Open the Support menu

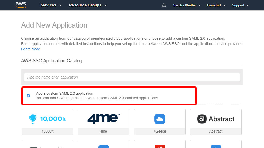pos(240,5)
